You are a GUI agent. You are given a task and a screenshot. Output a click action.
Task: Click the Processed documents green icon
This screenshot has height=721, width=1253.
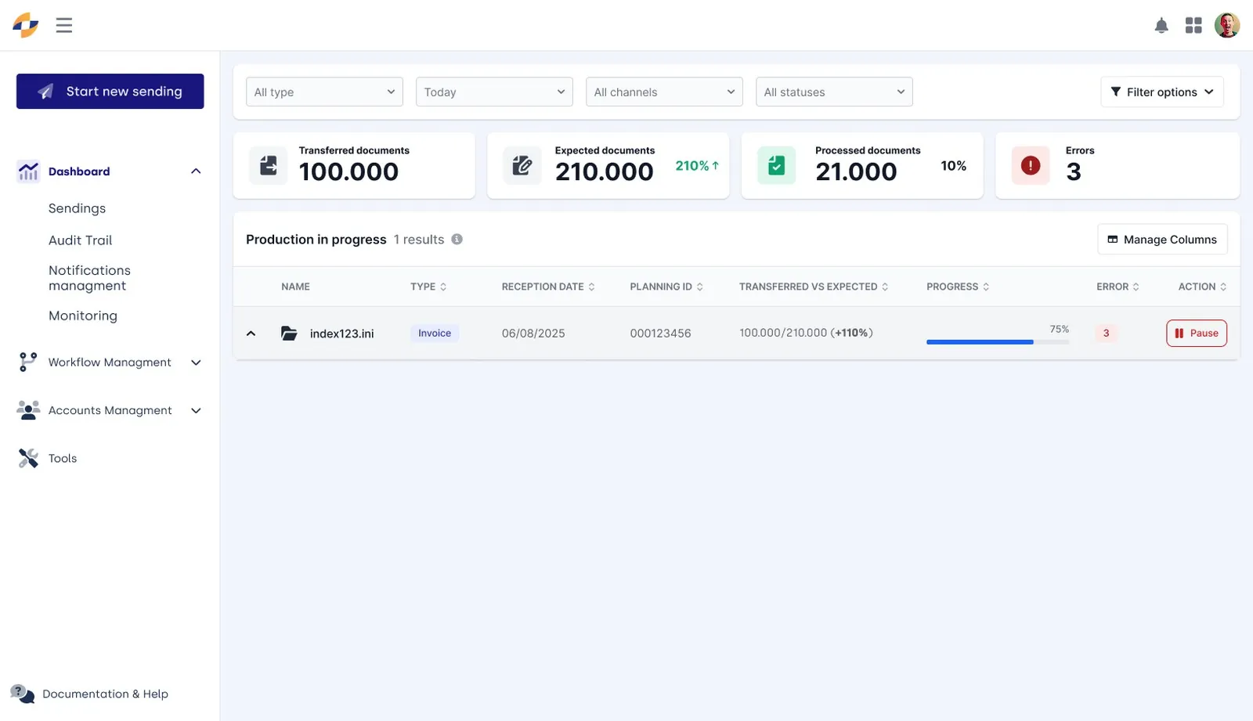[777, 165]
